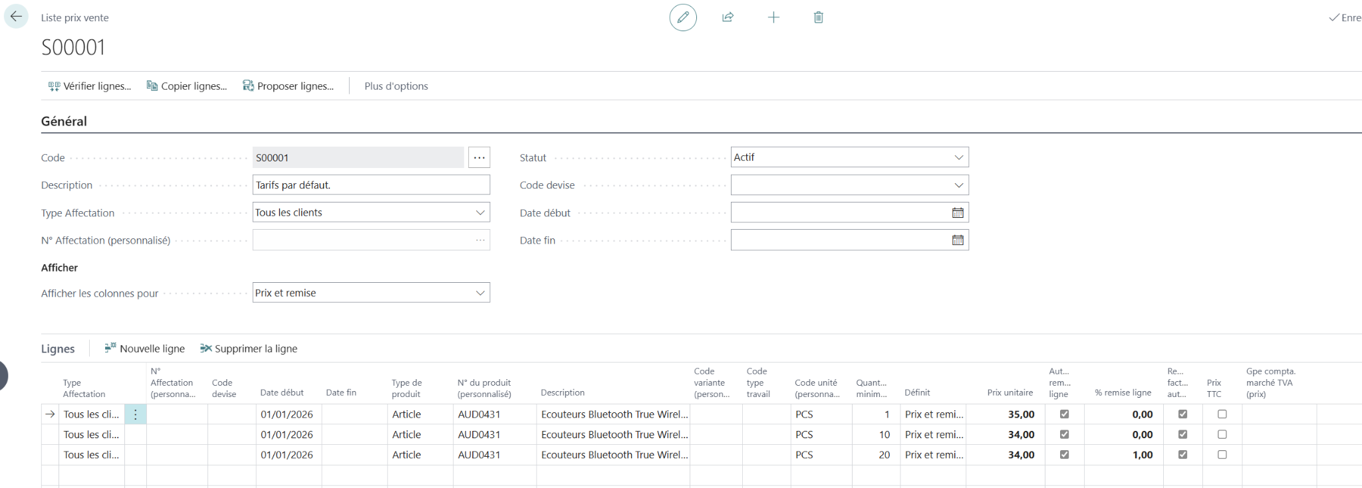
Task: Open the Lignes section menu
Action: pos(58,349)
